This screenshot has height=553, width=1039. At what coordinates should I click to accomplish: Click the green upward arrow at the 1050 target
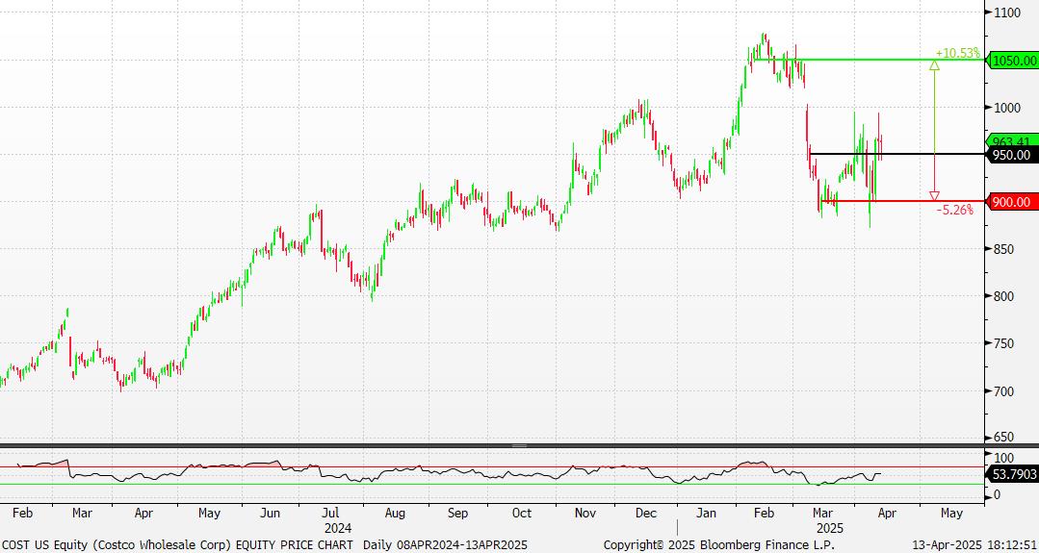click(x=934, y=64)
